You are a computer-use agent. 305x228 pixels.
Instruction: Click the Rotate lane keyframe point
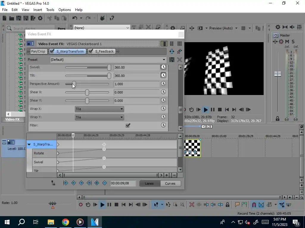pos(104,149)
